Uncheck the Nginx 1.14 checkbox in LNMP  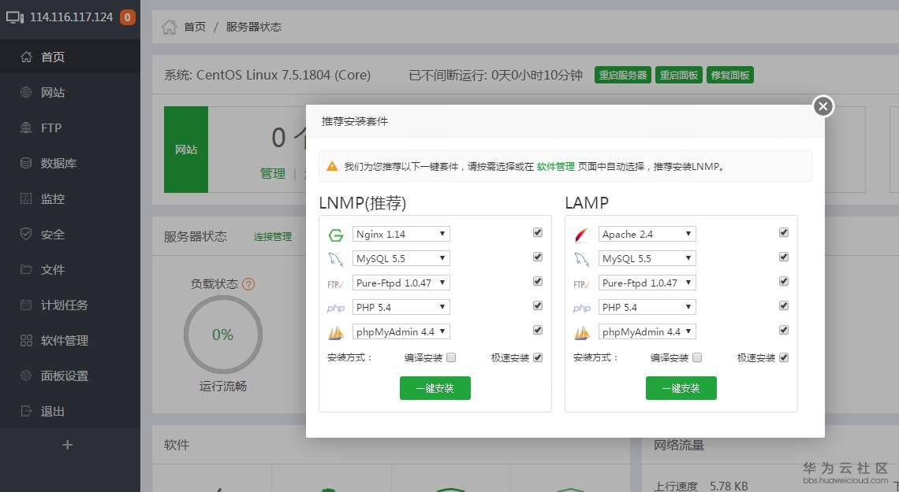pyautogui.click(x=538, y=232)
